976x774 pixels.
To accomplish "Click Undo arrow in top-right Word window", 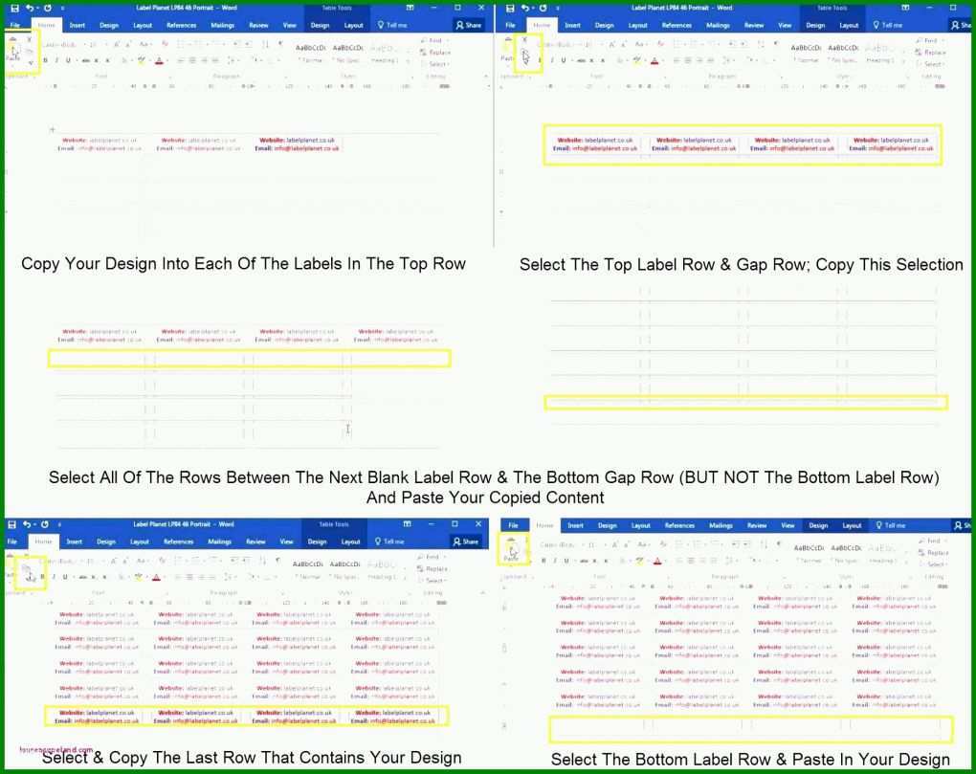I will [x=524, y=8].
